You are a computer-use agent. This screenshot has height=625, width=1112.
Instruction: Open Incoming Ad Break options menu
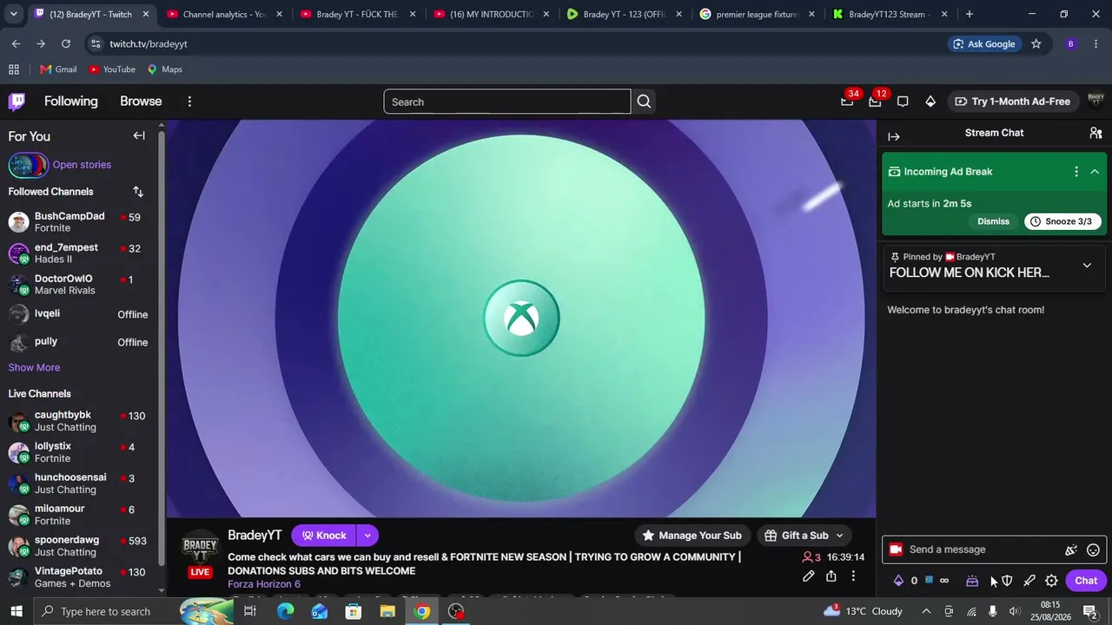(1076, 172)
